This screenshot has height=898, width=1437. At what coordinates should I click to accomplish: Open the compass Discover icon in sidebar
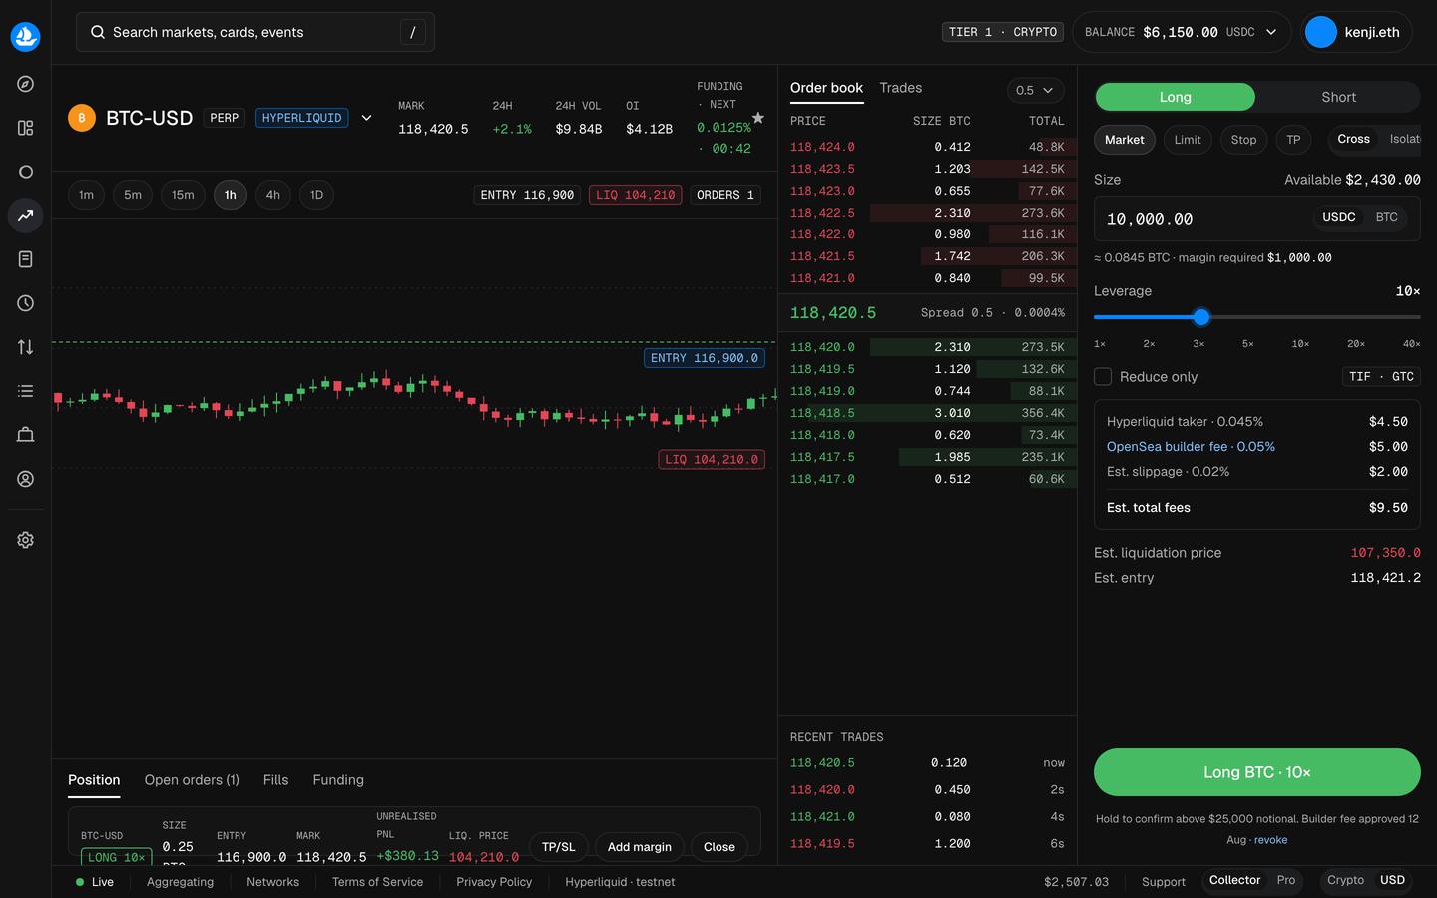(26, 84)
